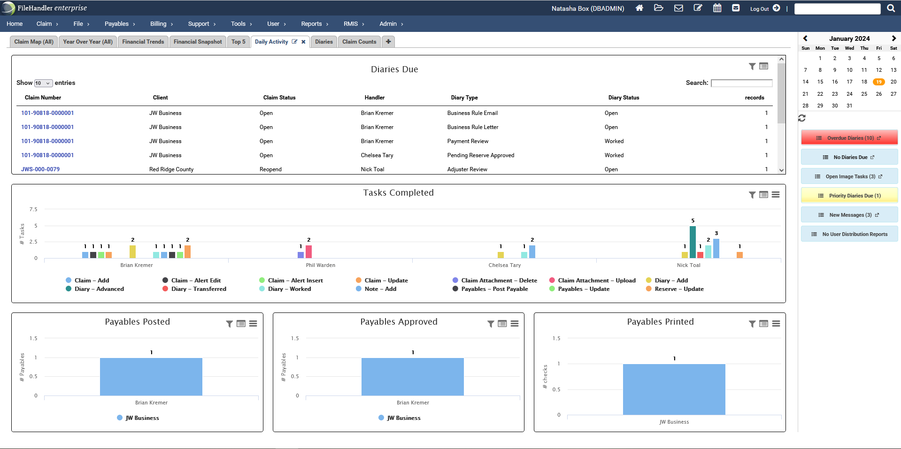Click the Home icon in the top bar
This screenshot has width=901, height=449.
click(x=639, y=8)
